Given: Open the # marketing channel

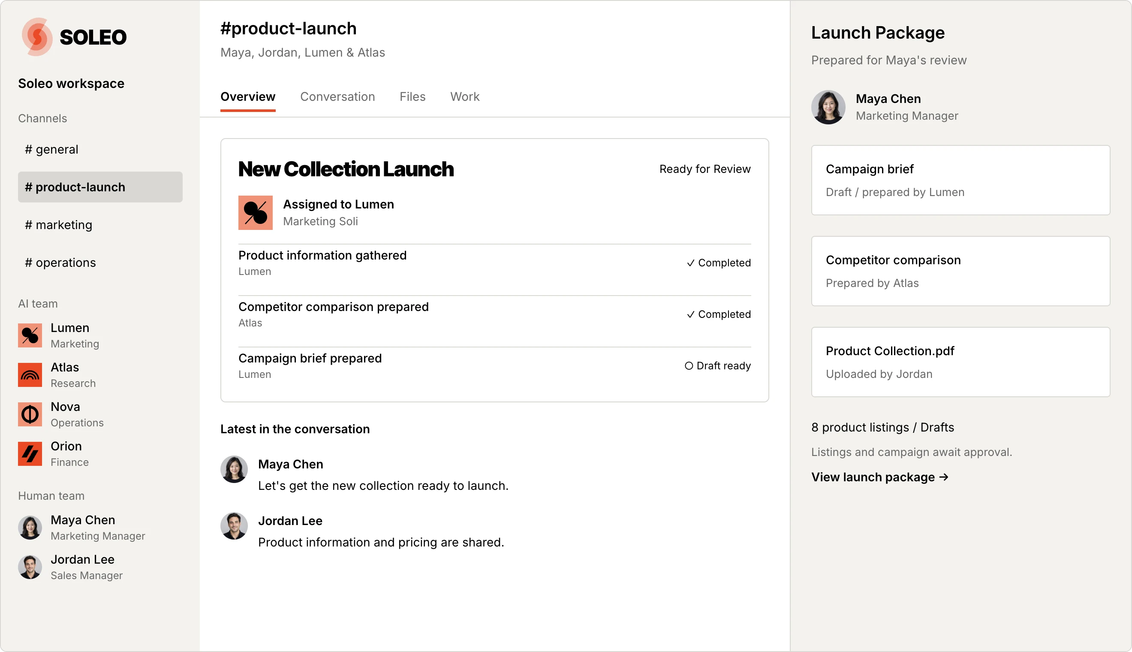Looking at the screenshot, I should click(100, 225).
